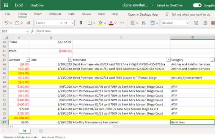Click Calculation Mode: Automatic status
Screen dimensions: 215x139
pyautogui.click(x=20, y=137)
